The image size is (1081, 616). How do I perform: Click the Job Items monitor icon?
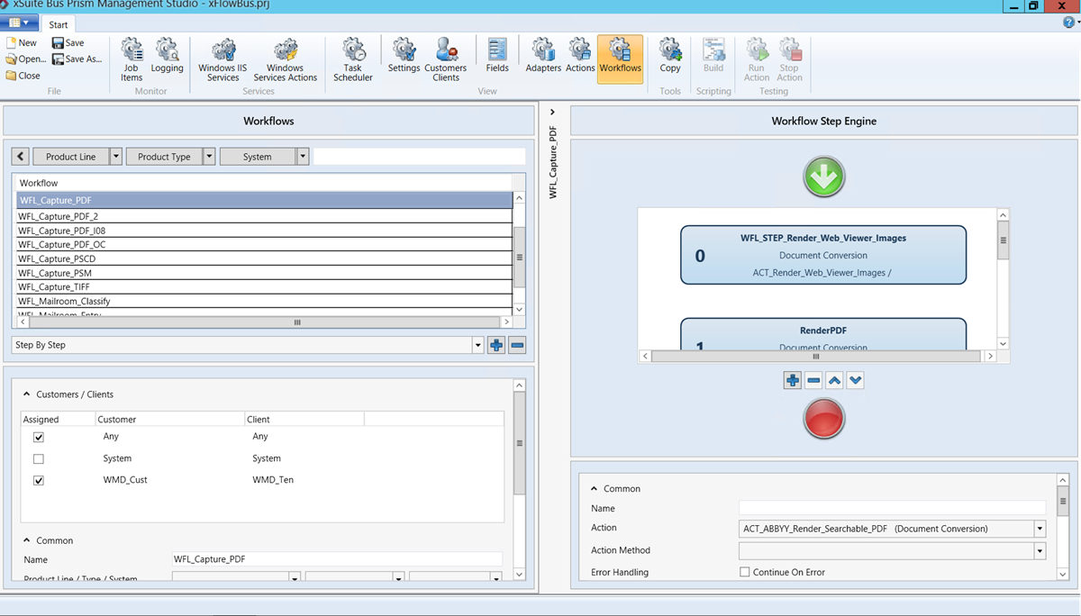pos(132,56)
